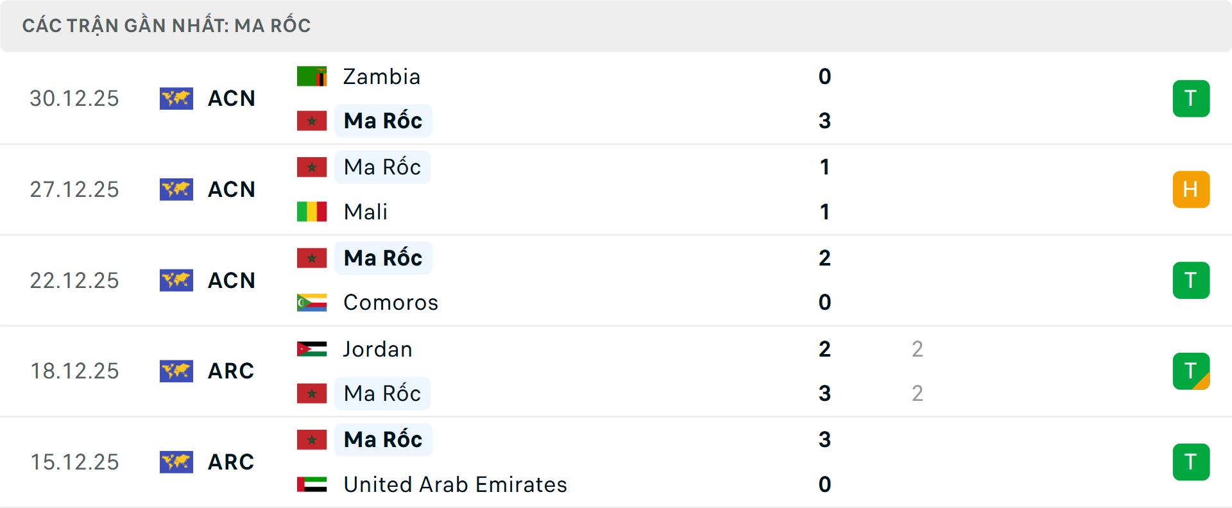Click the 30.12.25 match date
This screenshot has height=508, width=1232.
[x=74, y=99]
